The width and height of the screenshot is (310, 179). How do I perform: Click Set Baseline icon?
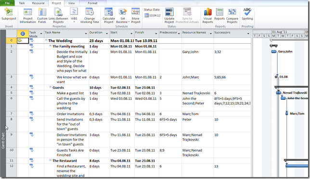123,12
